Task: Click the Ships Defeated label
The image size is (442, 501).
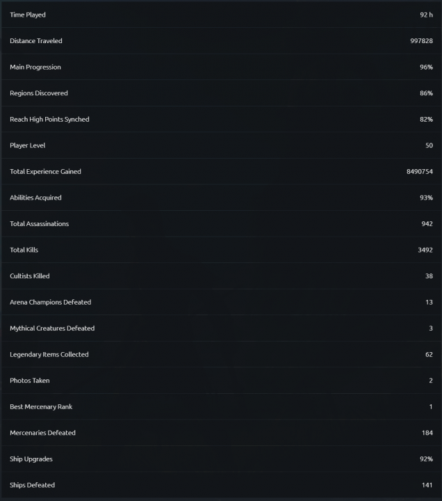Action: [x=32, y=485]
